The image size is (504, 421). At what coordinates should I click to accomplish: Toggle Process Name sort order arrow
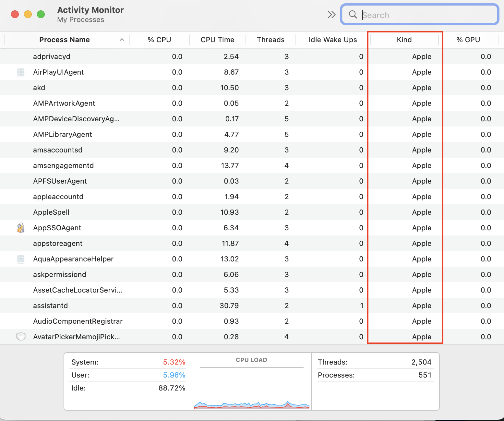click(x=122, y=40)
